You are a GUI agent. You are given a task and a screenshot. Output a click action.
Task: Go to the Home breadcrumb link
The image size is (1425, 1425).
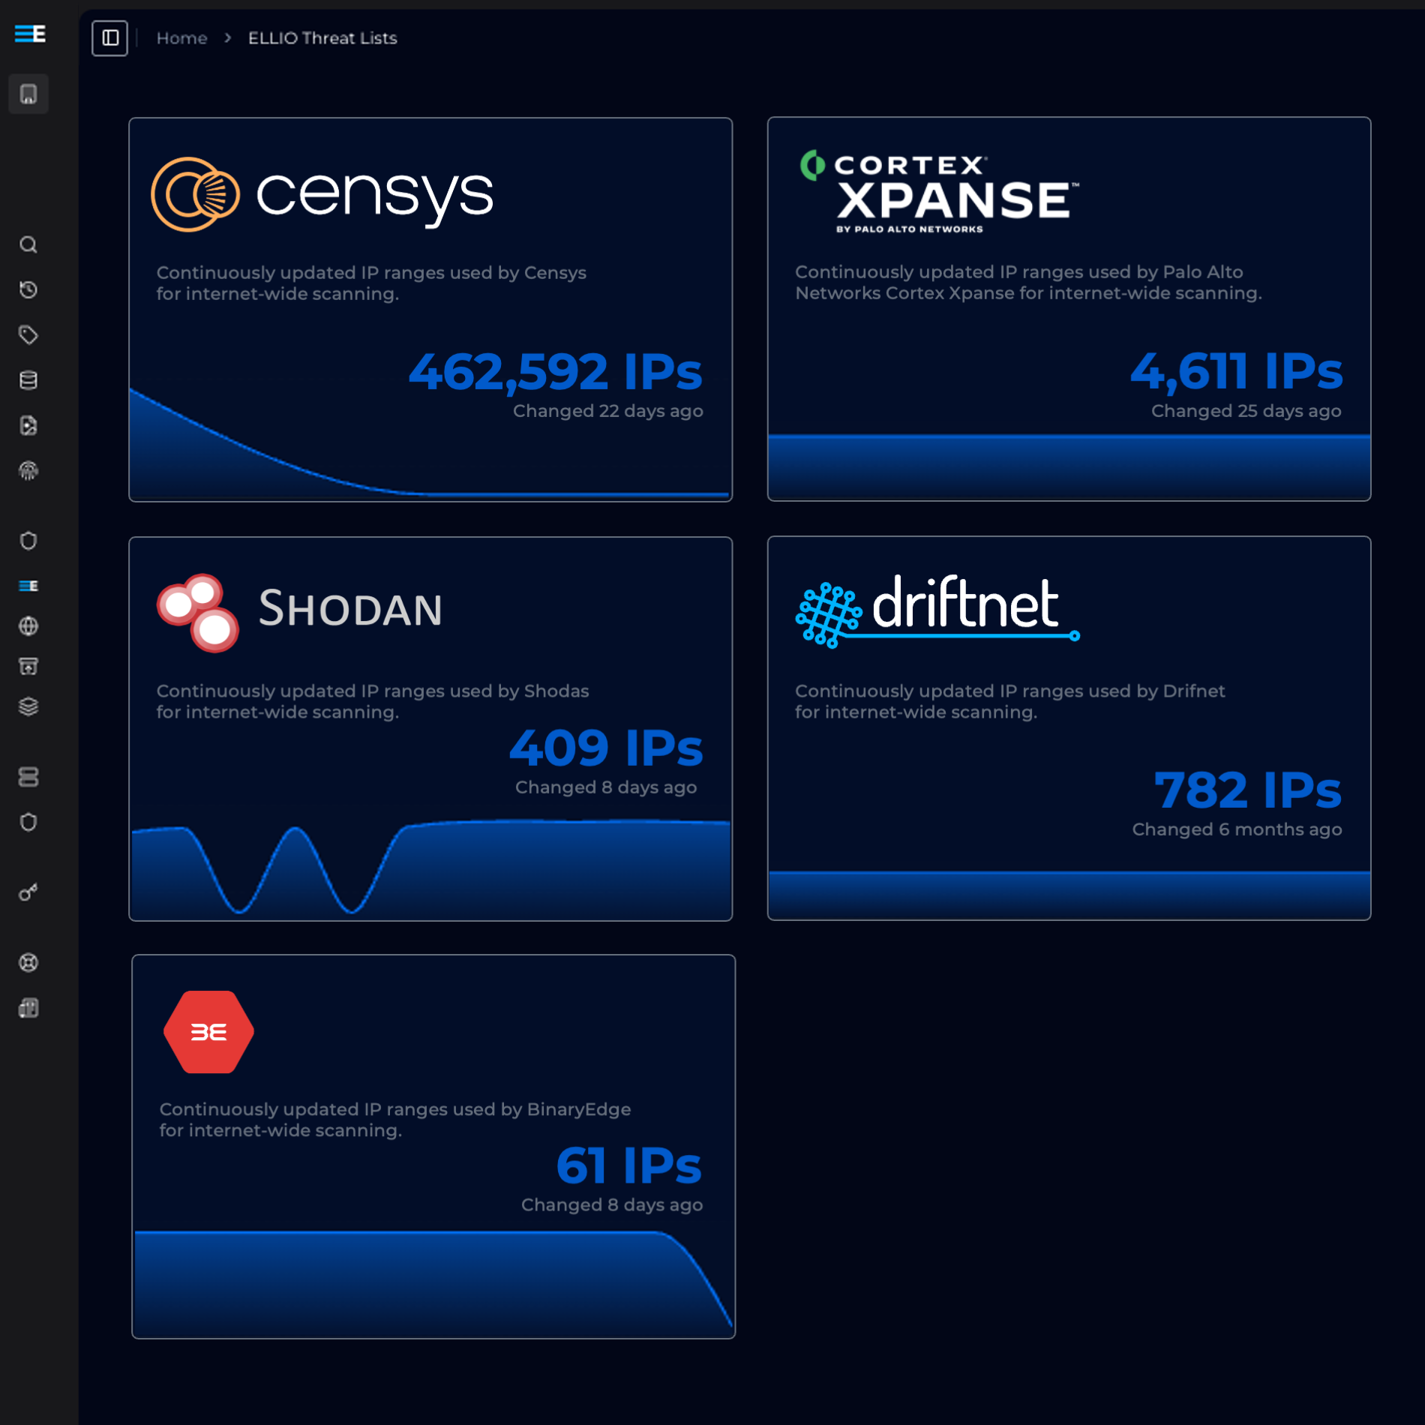click(x=181, y=37)
